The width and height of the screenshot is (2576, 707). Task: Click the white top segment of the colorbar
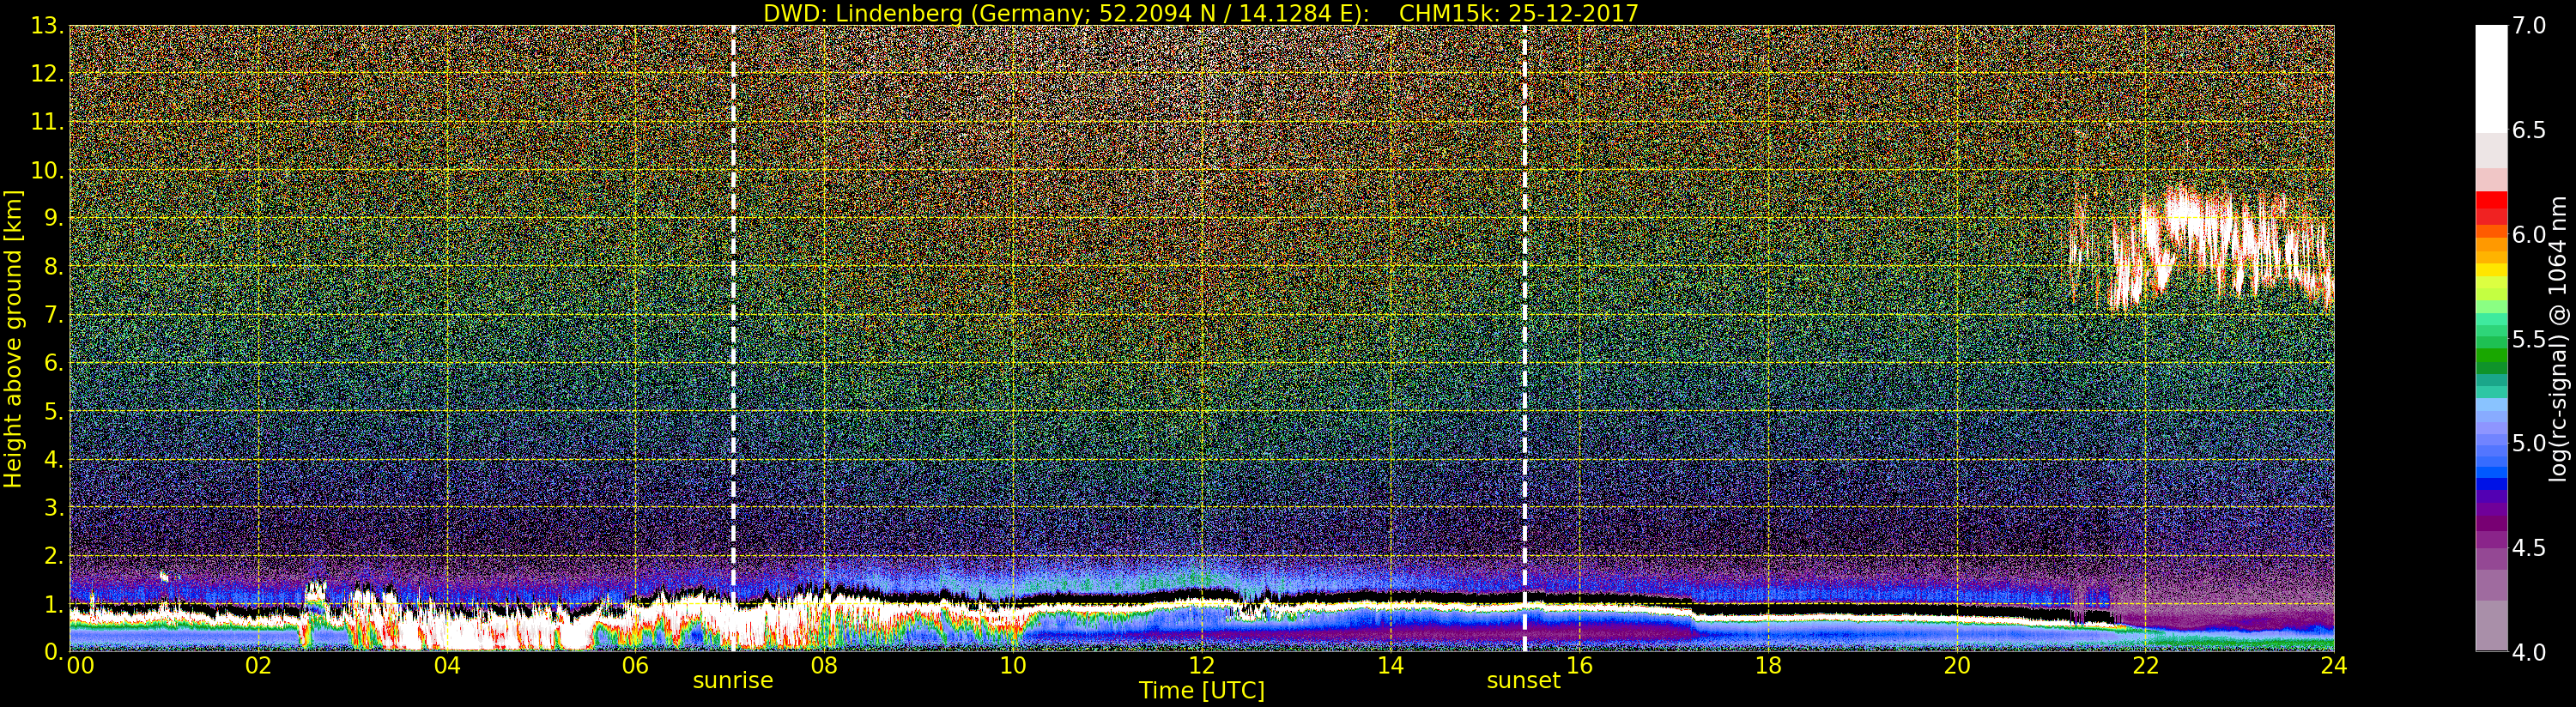click(x=2491, y=78)
